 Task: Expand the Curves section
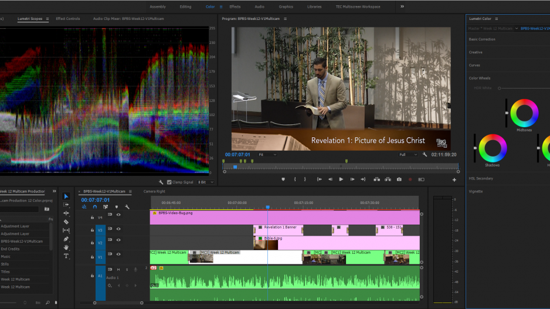tap(474, 65)
